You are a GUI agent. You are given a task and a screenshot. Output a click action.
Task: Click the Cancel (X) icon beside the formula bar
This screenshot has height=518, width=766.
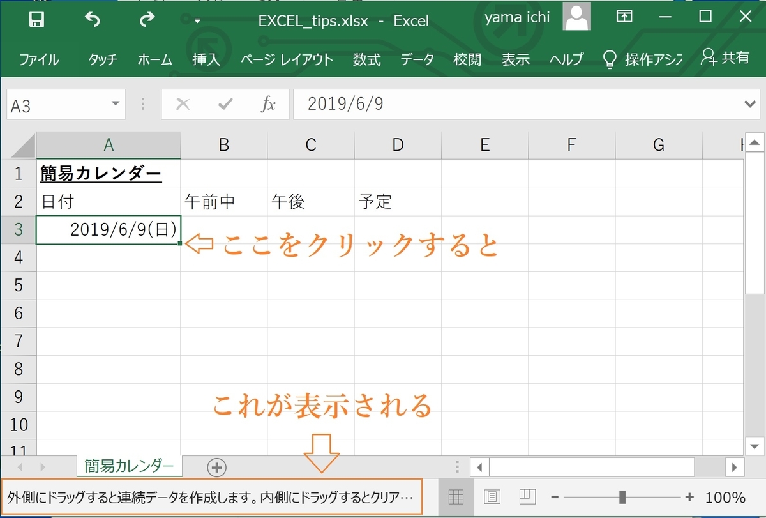pyautogui.click(x=183, y=104)
